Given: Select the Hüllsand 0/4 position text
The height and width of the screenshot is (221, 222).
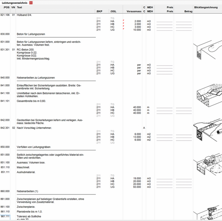Looking at the screenshot, I should tap(24, 15).
